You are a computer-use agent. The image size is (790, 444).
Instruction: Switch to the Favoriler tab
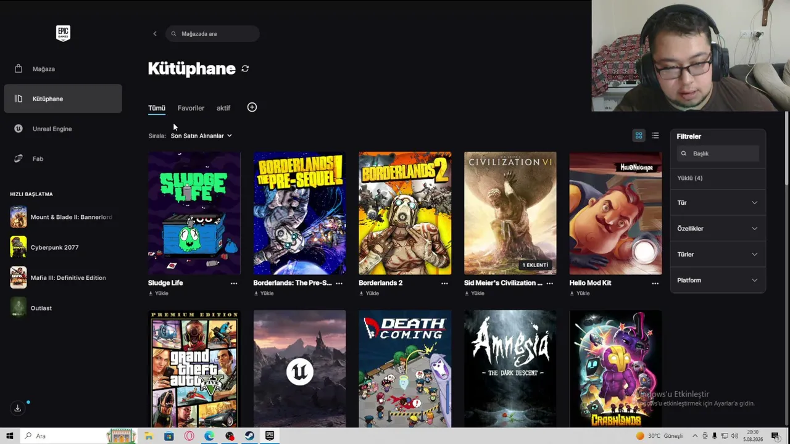coord(191,108)
